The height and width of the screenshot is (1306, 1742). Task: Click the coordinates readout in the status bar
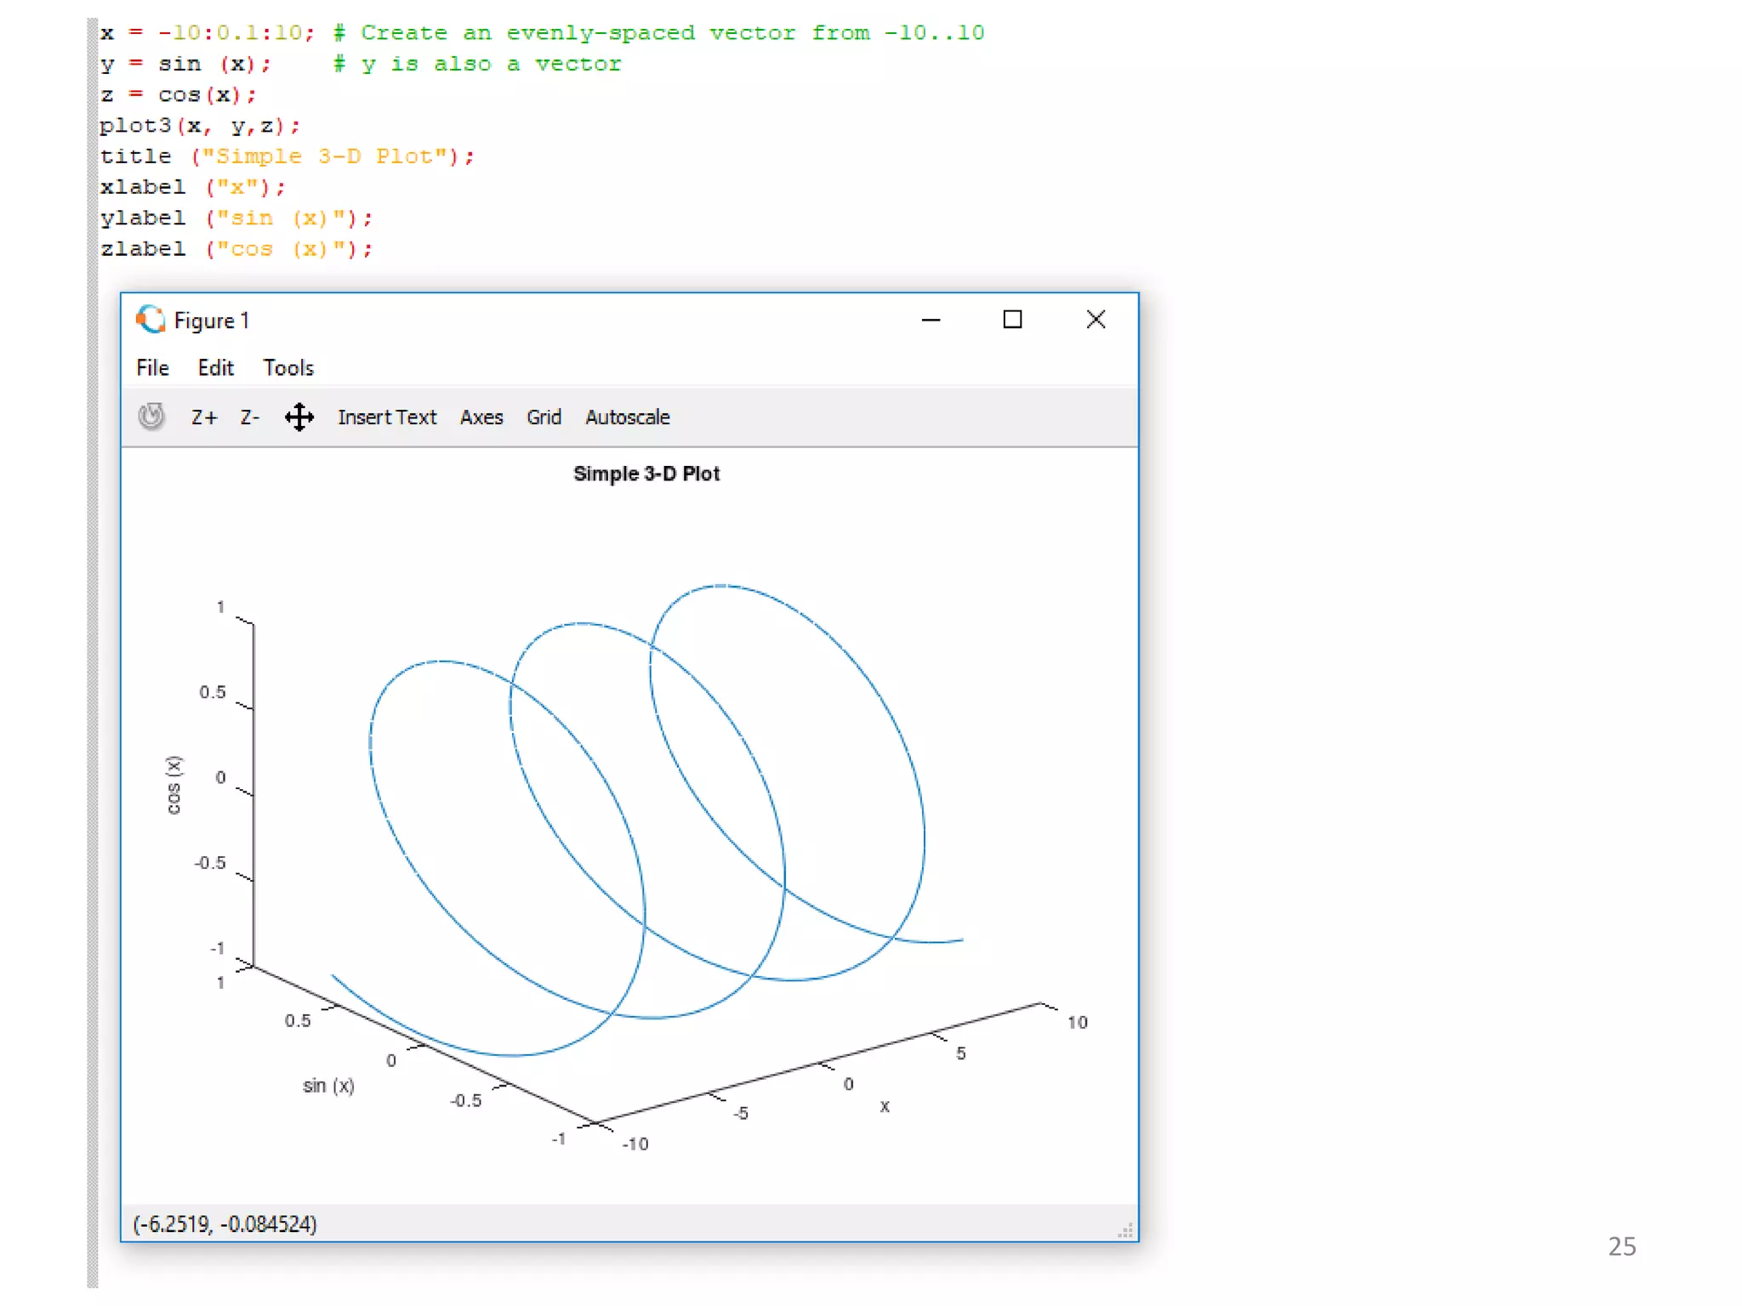coord(225,1224)
